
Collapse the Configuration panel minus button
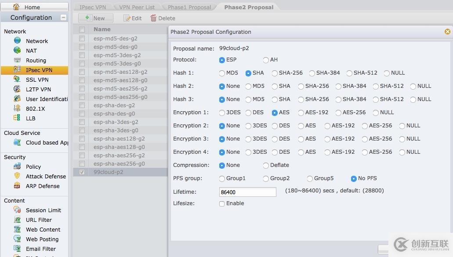(x=63, y=18)
